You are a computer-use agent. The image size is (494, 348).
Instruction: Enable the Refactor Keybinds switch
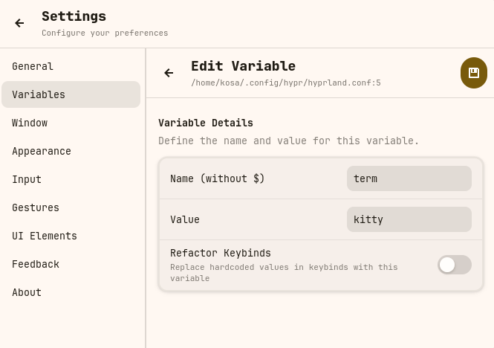(x=454, y=265)
